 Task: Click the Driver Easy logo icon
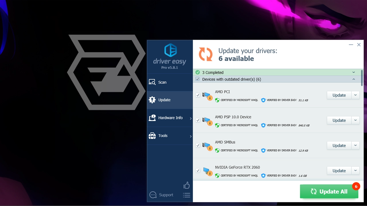pos(170,50)
